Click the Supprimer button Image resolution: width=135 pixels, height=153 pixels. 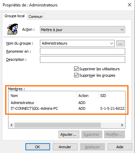[92, 134]
